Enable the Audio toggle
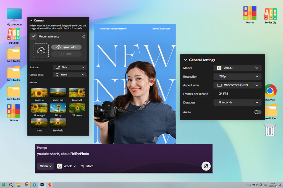This screenshot has height=188, width=283. pos(258,112)
